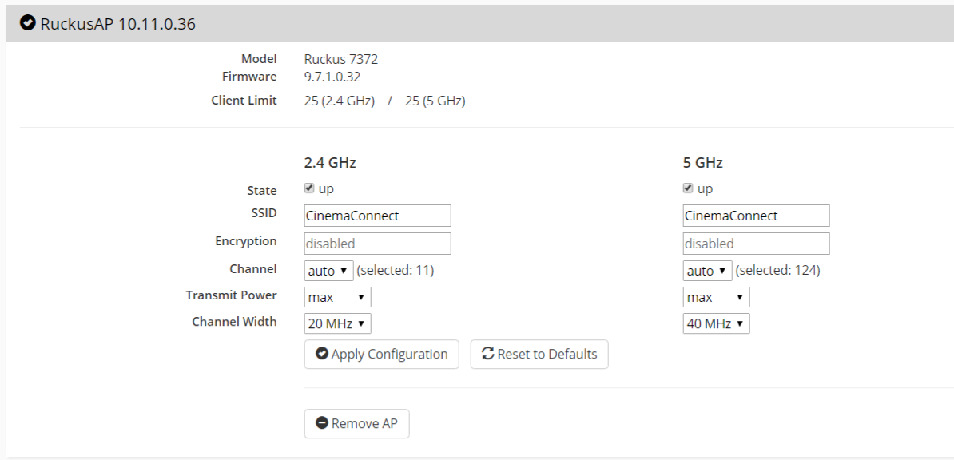Image resolution: width=954 pixels, height=460 pixels.
Task: Click the refresh arrows icon in Reset to Defaults
Action: click(x=487, y=354)
